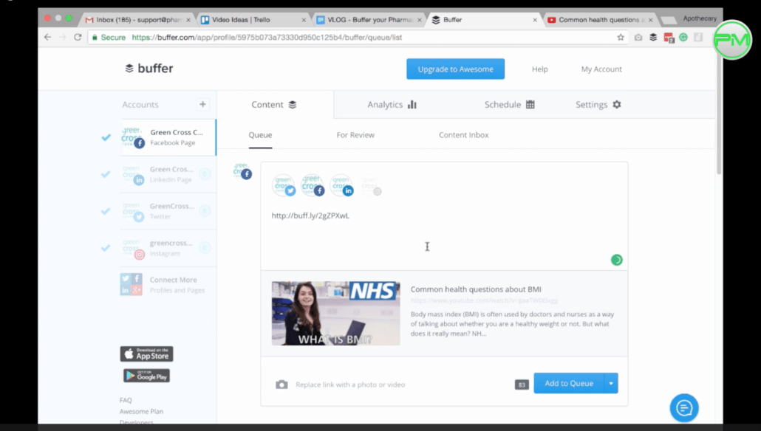This screenshot has height=431, width=761.
Task: Open a new browser tab
Action: point(669,21)
